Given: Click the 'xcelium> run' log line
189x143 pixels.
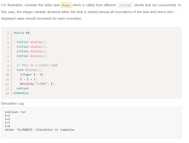Looking at the screenshot, I should pos(15,112).
